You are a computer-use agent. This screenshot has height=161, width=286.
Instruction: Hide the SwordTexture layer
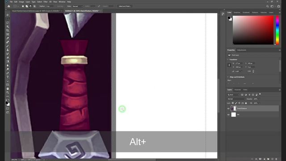(228, 109)
